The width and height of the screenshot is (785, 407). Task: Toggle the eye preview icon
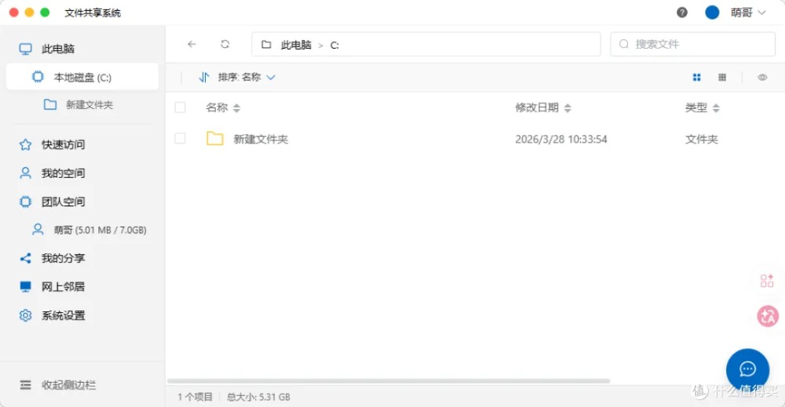click(x=762, y=78)
